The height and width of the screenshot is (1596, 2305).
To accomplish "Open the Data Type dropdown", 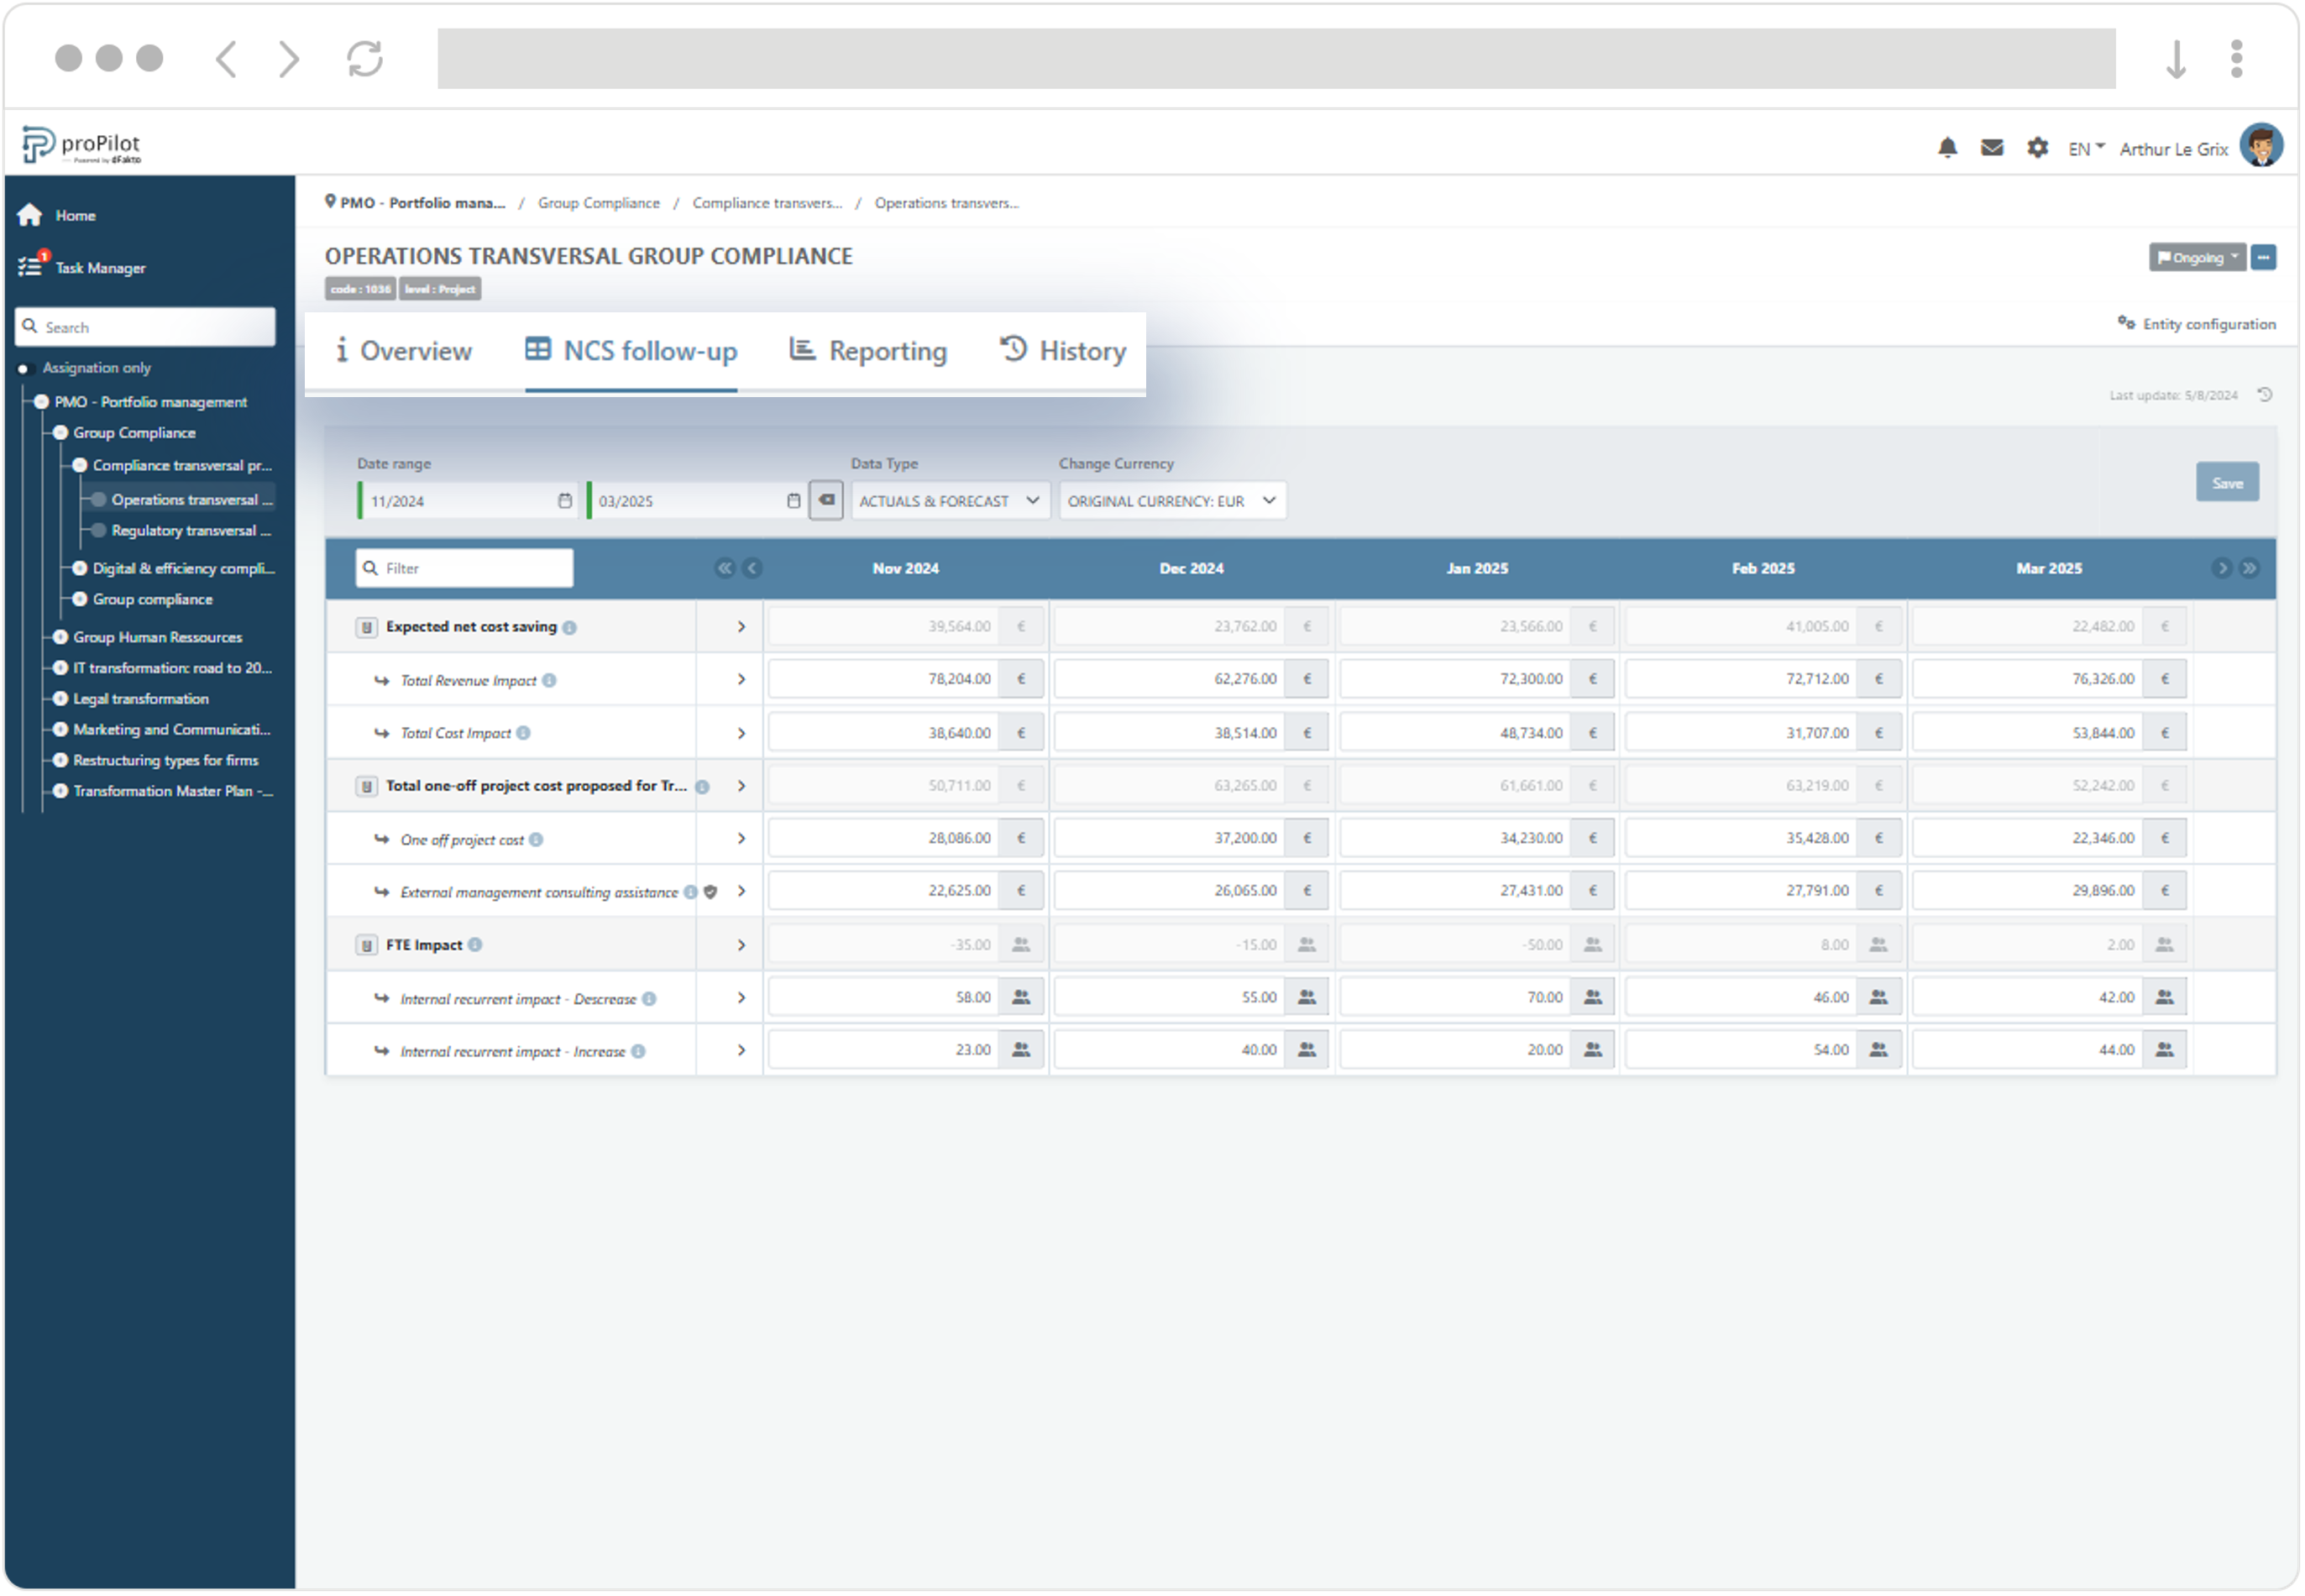I will pyautogui.click(x=949, y=501).
